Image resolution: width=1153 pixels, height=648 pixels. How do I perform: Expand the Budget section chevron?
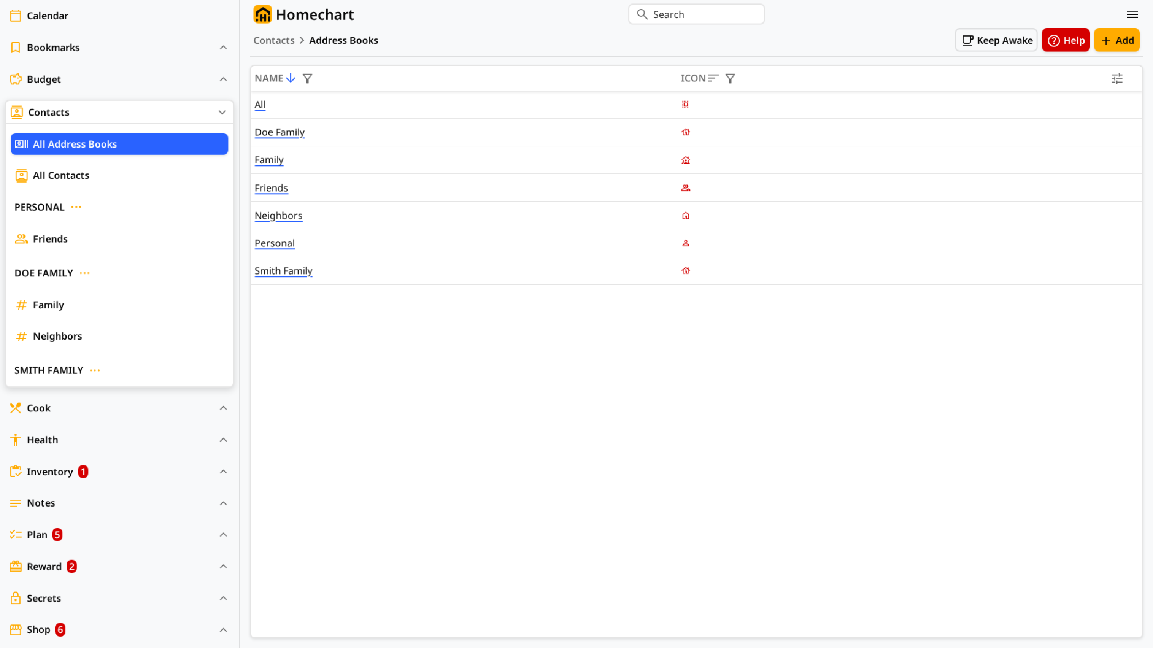coord(223,80)
